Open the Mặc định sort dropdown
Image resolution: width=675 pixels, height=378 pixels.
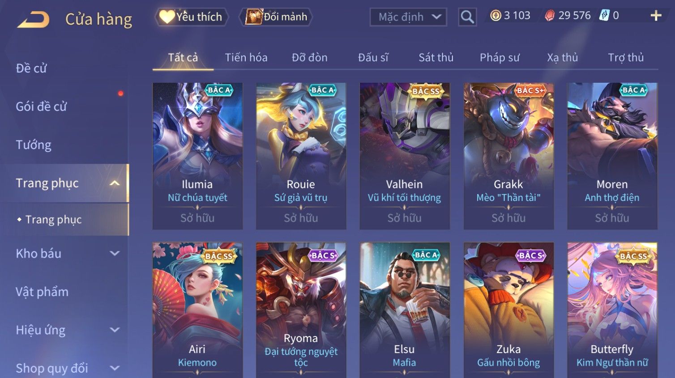coord(408,17)
